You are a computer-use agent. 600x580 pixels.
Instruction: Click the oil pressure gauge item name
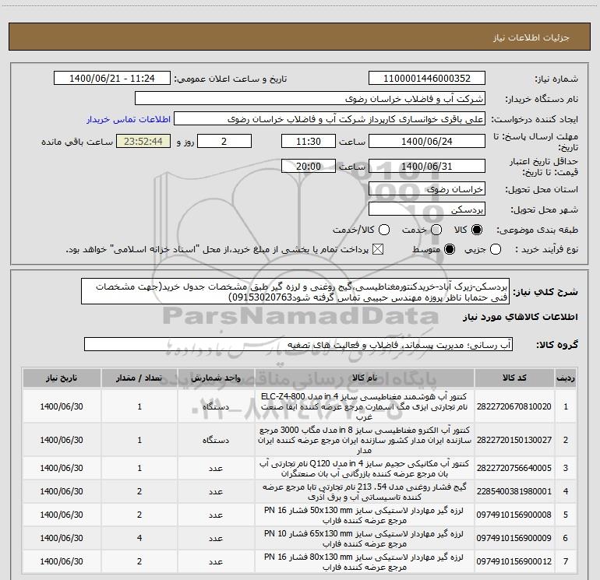tap(365, 492)
